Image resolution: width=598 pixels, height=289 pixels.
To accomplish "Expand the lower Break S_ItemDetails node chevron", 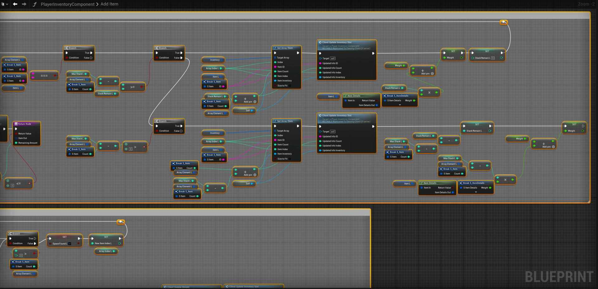I will [476, 192].
